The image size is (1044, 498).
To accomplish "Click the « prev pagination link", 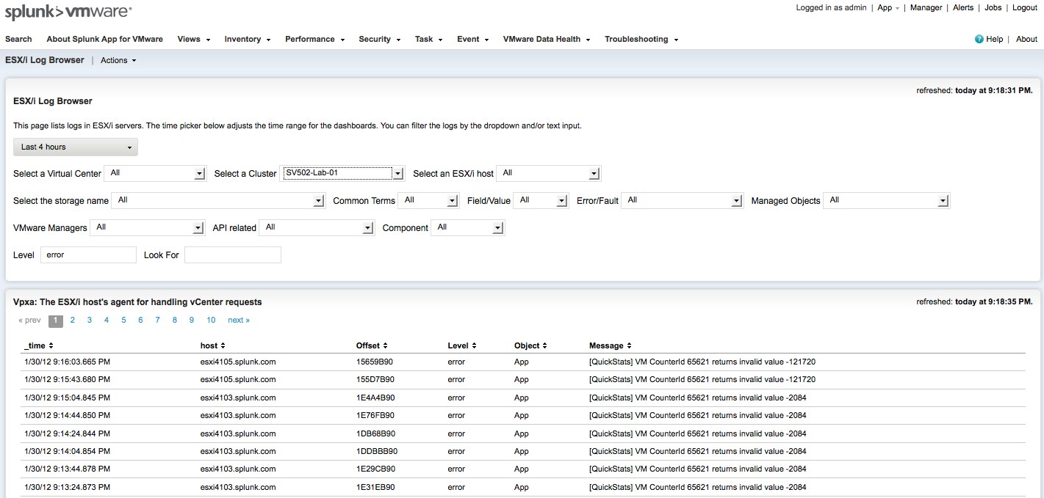I will pyautogui.click(x=29, y=320).
